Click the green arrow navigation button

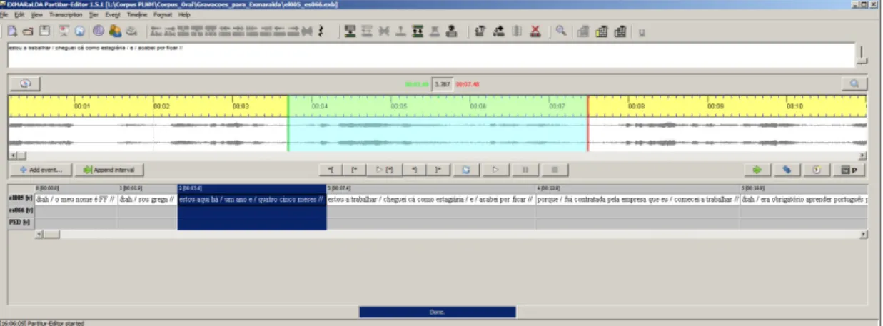coord(757,170)
